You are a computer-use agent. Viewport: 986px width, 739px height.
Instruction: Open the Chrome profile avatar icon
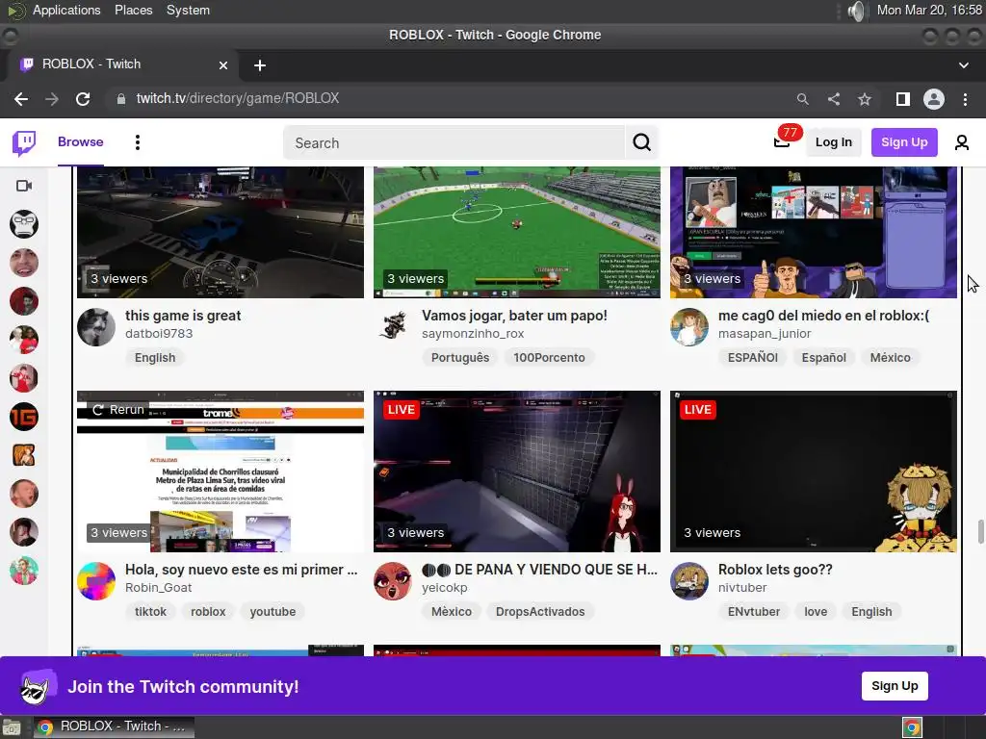(934, 99)
